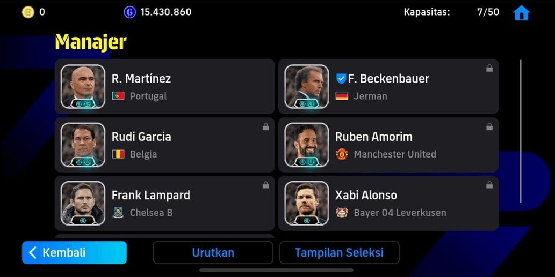Select R. Martínez manager portrait
This screenshot has height=277, width=555.
pyautogui.click(x=83, y=86)
